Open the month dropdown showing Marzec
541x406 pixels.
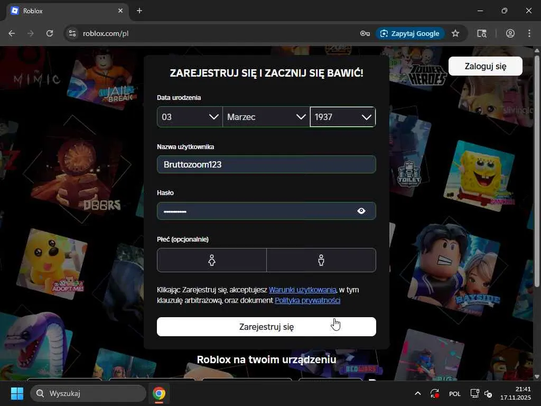coord(266,117)
